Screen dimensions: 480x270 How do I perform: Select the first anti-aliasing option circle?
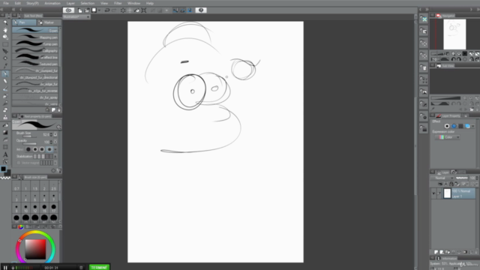(28, 149)
